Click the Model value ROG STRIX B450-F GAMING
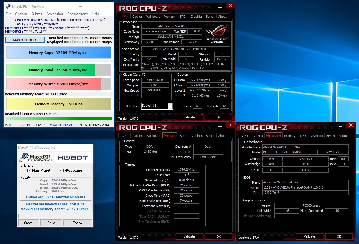359x244 pixels. pos(290,152)
